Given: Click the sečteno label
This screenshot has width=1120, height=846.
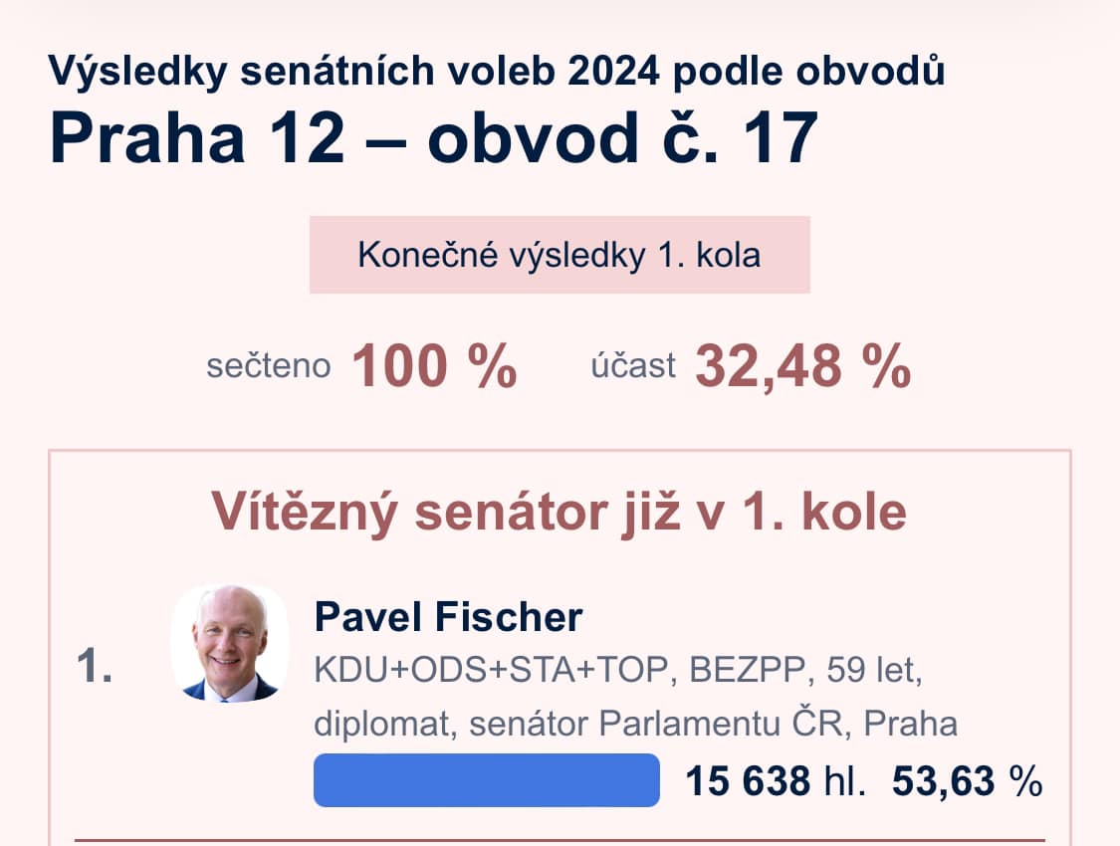Looking at the screenshot, I should (268, 367).
